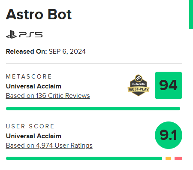Screen dimensions: 193x170
Task: Open the 4,974 User Ratings link
Action: tap(49, 146)
